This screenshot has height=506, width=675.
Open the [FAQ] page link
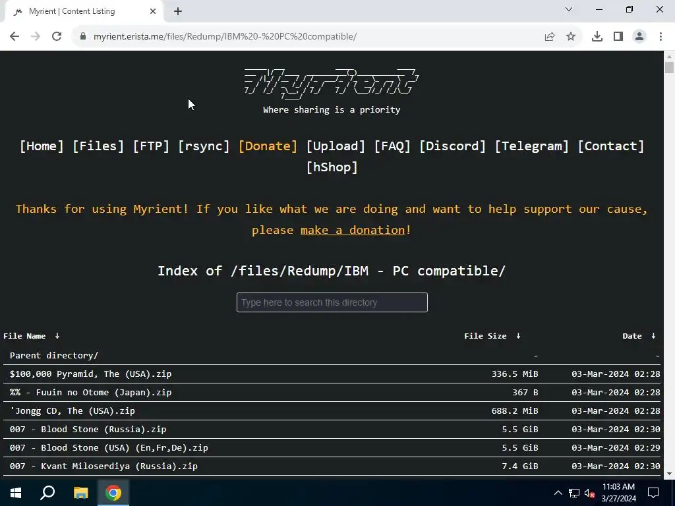click(392, 146)
